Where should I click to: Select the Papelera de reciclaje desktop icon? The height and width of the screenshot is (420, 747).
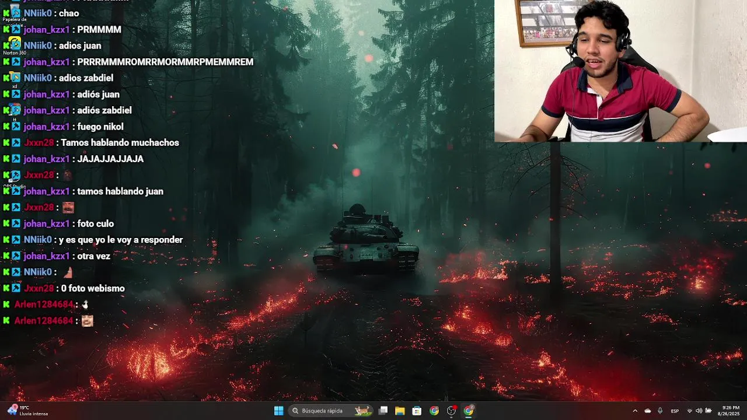tap(15, 15)
